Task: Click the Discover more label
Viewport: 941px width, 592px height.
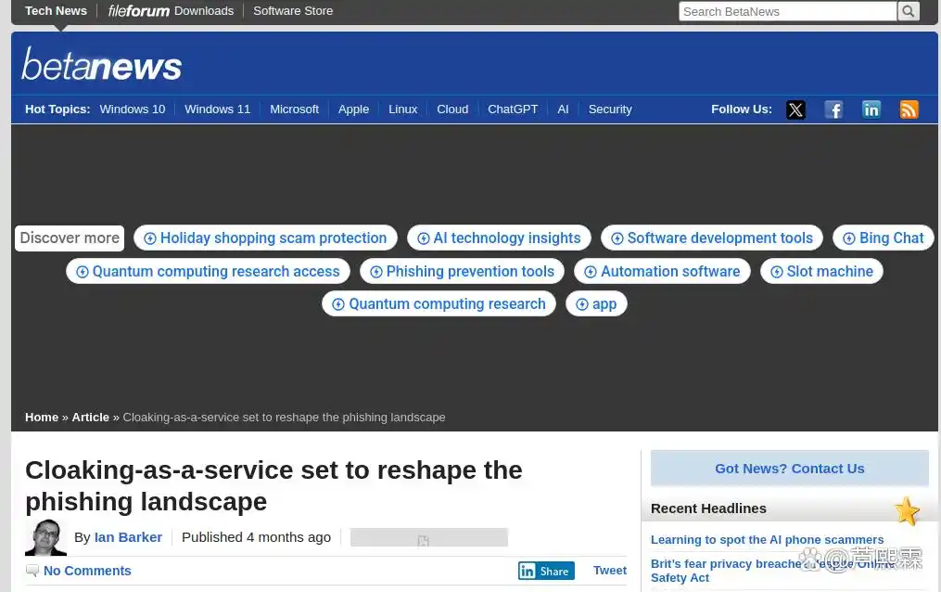Action: pyautogui.click(x=70, y=238)
